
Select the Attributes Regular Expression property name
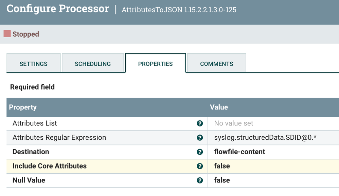[59, 137]
